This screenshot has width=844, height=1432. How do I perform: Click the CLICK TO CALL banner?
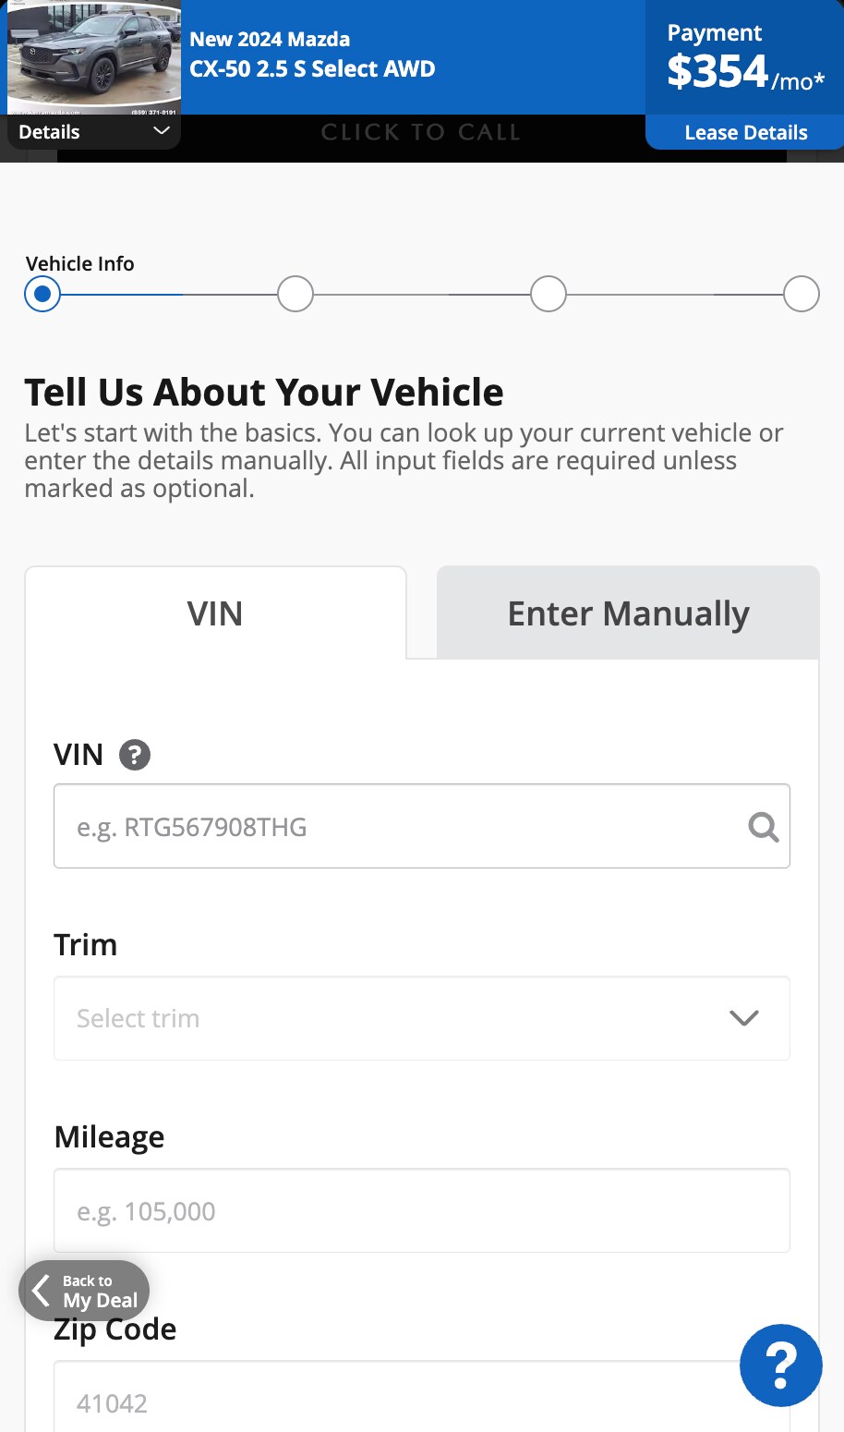coord(421,132)
